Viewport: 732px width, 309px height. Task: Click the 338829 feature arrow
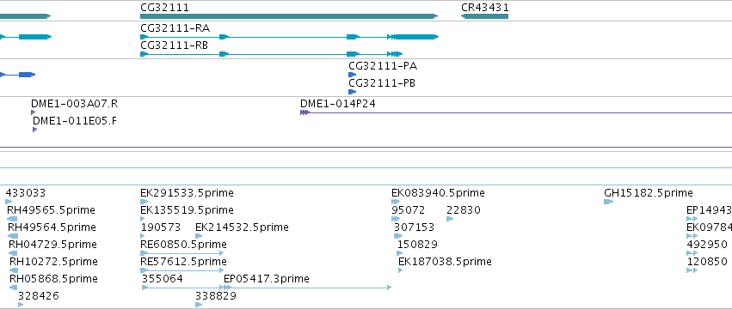tap(199, 305)
